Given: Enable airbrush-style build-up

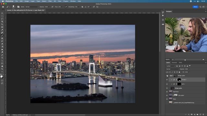Looking at the screenshot, I should 66,7.
